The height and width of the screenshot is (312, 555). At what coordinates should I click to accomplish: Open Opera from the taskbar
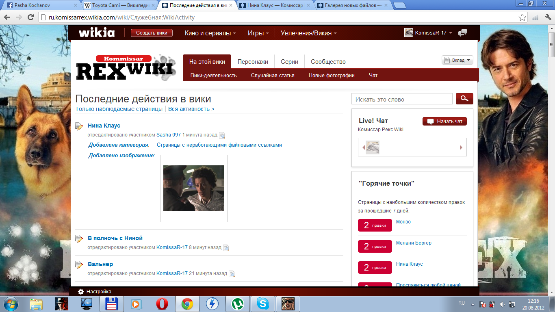pyautogui.click(x=162, y=304)
